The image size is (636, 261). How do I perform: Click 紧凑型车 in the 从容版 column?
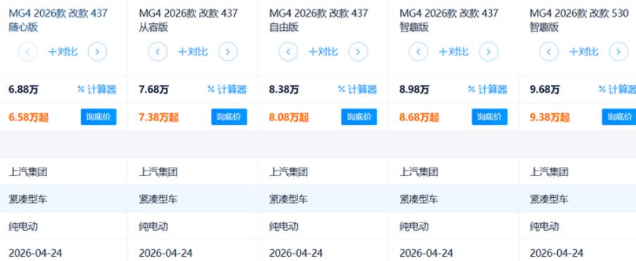coord(158,199)
